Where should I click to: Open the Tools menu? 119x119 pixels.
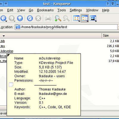pyautogui.click(x=62, y=10)
